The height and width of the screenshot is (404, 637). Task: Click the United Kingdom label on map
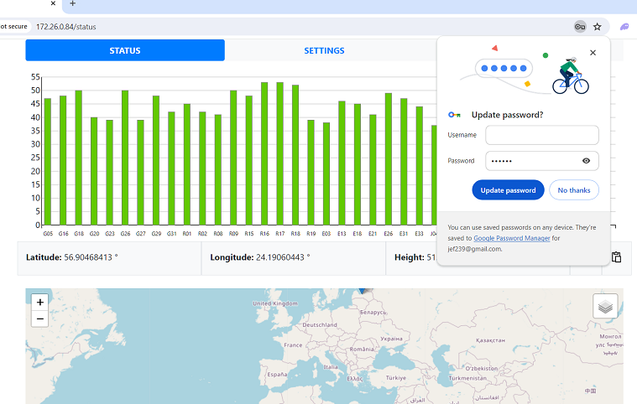(x=275, y=303)
